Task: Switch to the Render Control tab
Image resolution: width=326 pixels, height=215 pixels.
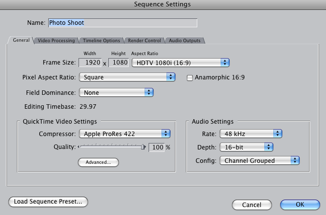Action: 144,41
